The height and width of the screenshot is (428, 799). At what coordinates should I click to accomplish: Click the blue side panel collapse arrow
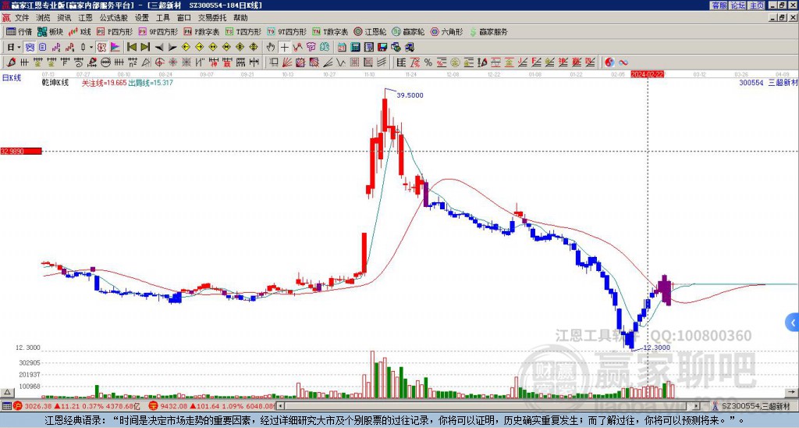(793, 323)
